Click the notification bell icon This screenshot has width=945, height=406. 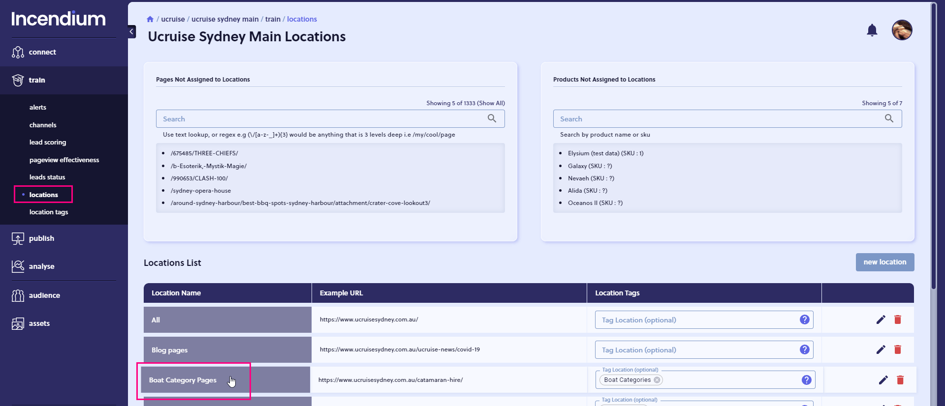[x=872, y=30]
